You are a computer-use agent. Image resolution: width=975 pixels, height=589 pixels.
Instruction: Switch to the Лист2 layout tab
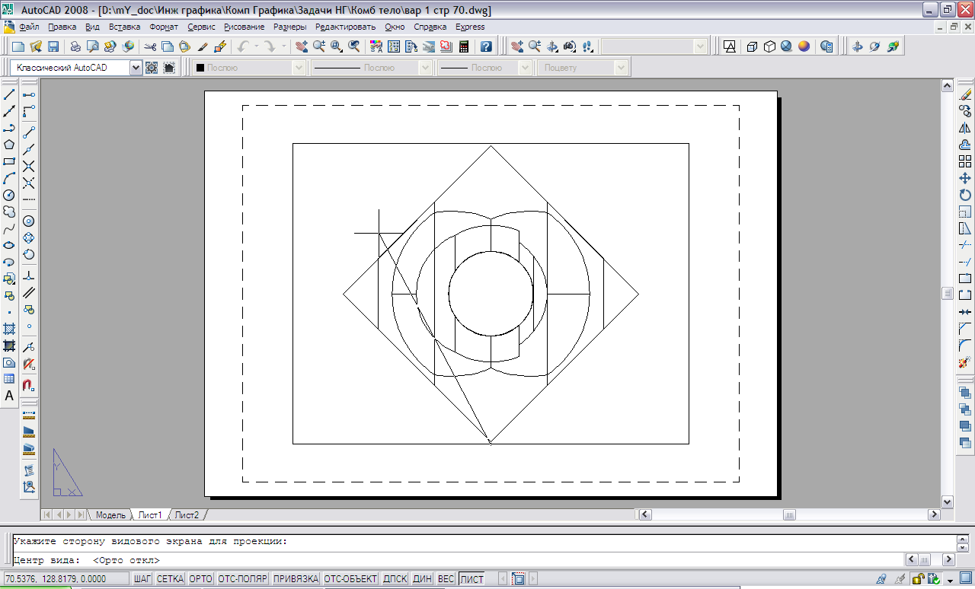point(187,515)
